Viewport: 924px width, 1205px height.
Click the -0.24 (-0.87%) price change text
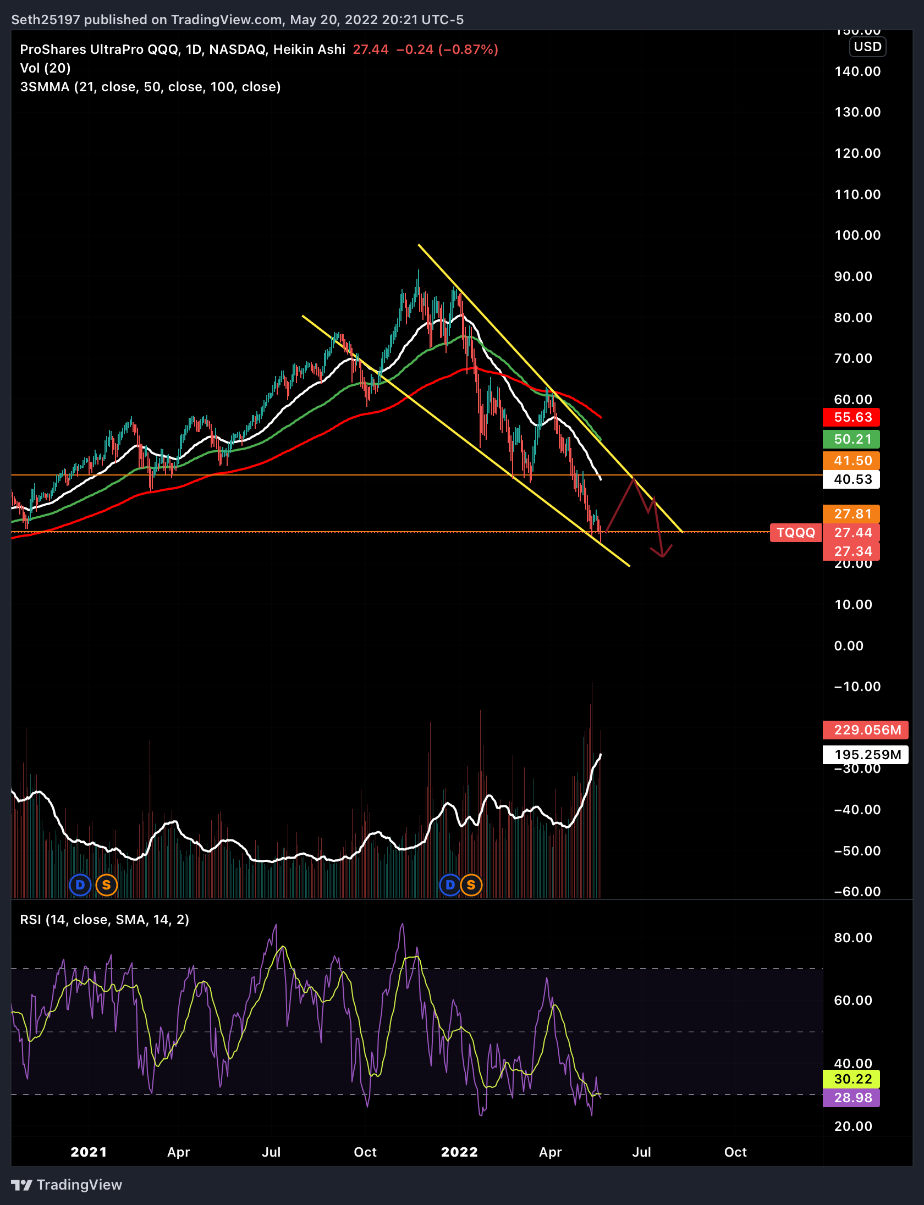[447, 49]
